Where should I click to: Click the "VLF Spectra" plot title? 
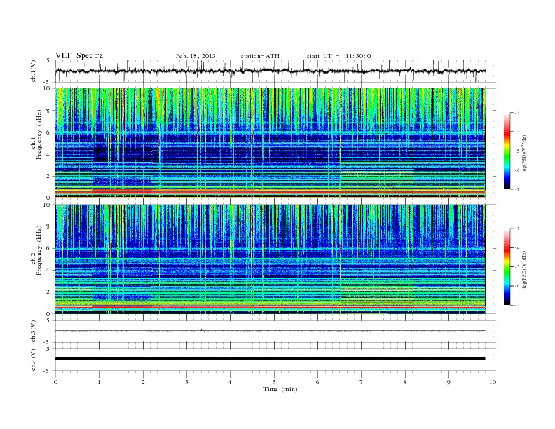pos(79,55)
